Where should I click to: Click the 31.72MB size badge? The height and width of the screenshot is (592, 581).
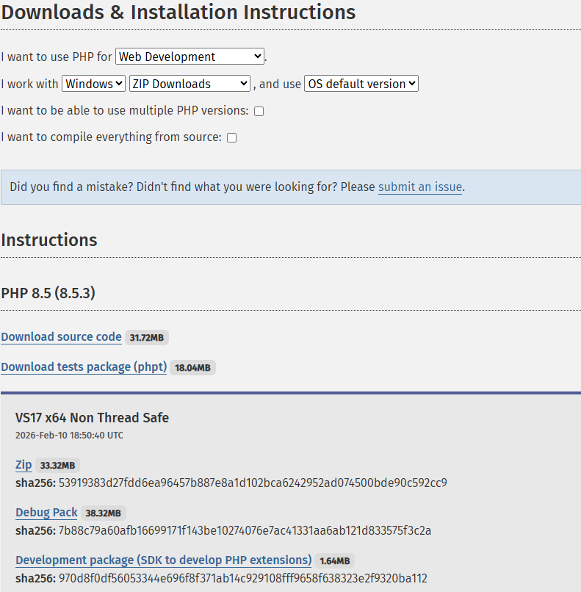click(148, 338)
